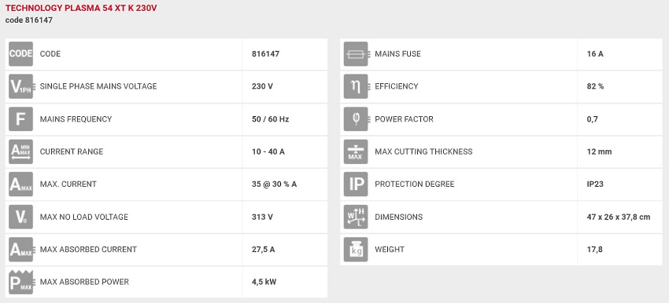Click the efficiency eta icon
Viewport: 669px width, 303px height.
click(356, 86)
